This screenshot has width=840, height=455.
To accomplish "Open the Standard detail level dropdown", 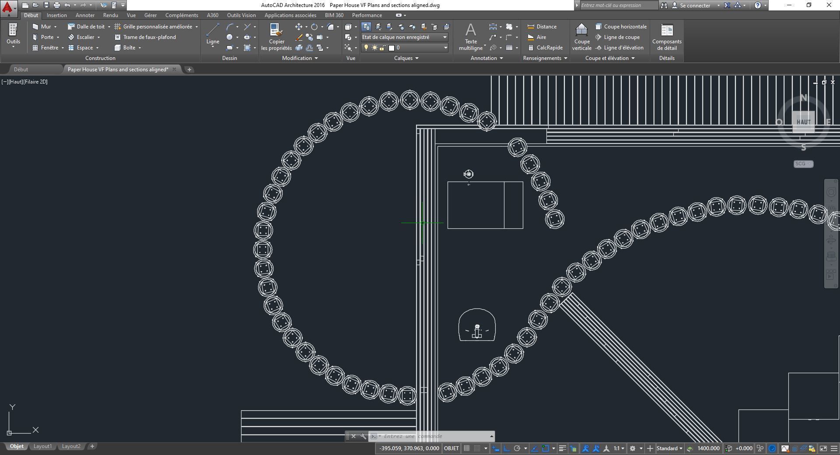I will coord(669,448).
